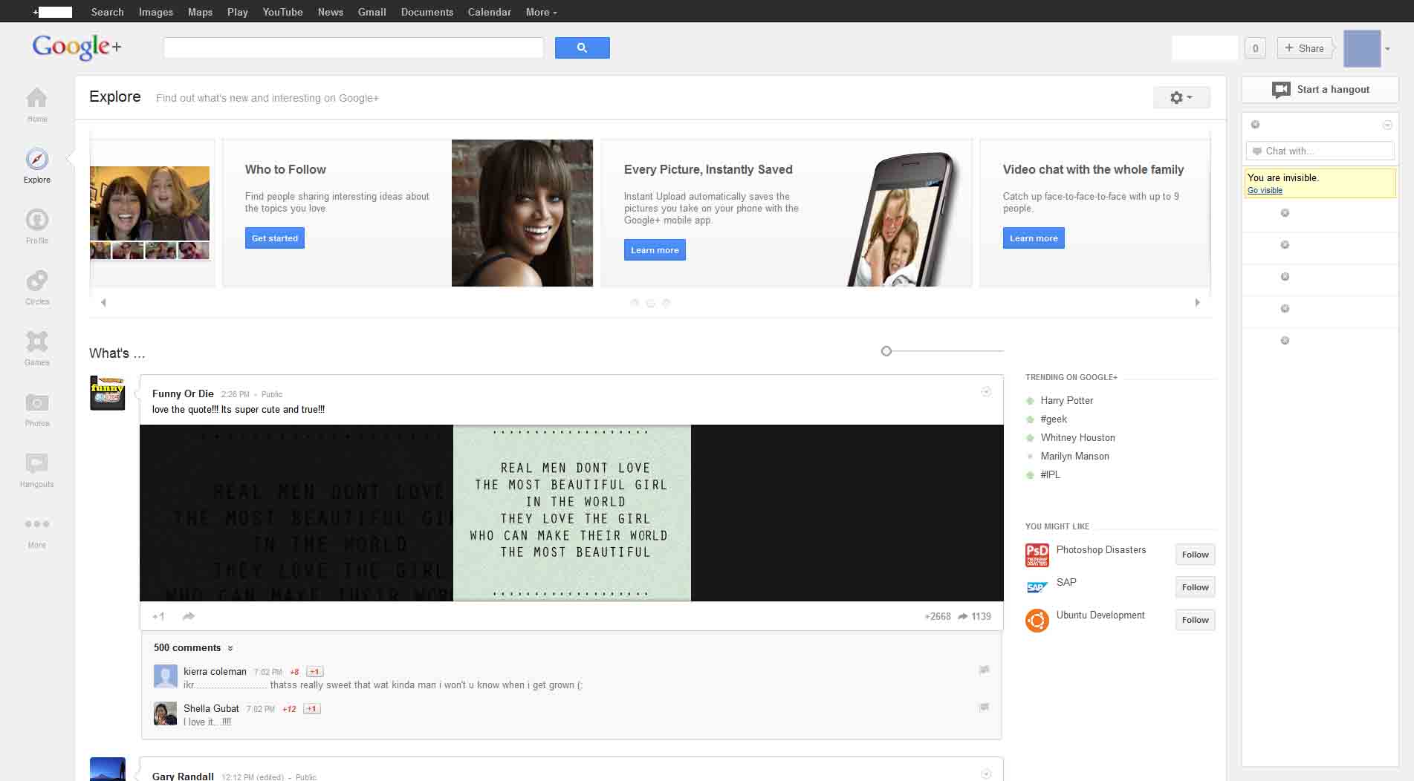Click the share arrow on Funny Or Die post

(189, 616)
